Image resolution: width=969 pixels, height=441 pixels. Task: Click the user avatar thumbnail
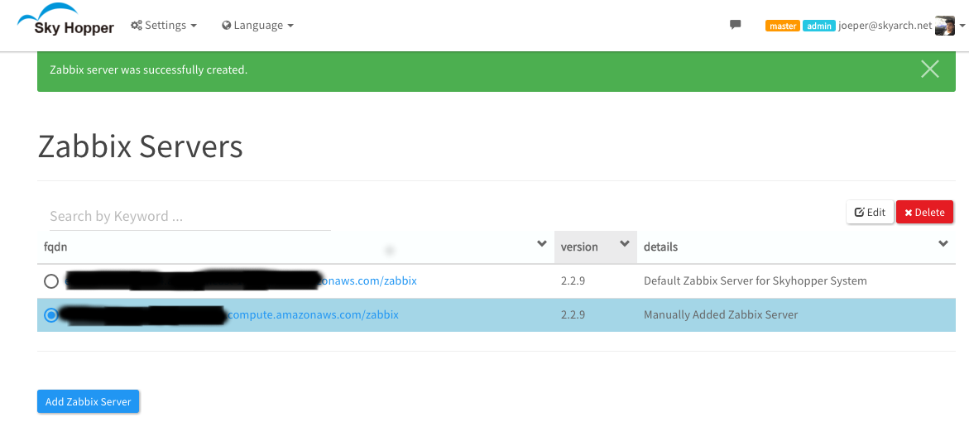click(945, 26)
